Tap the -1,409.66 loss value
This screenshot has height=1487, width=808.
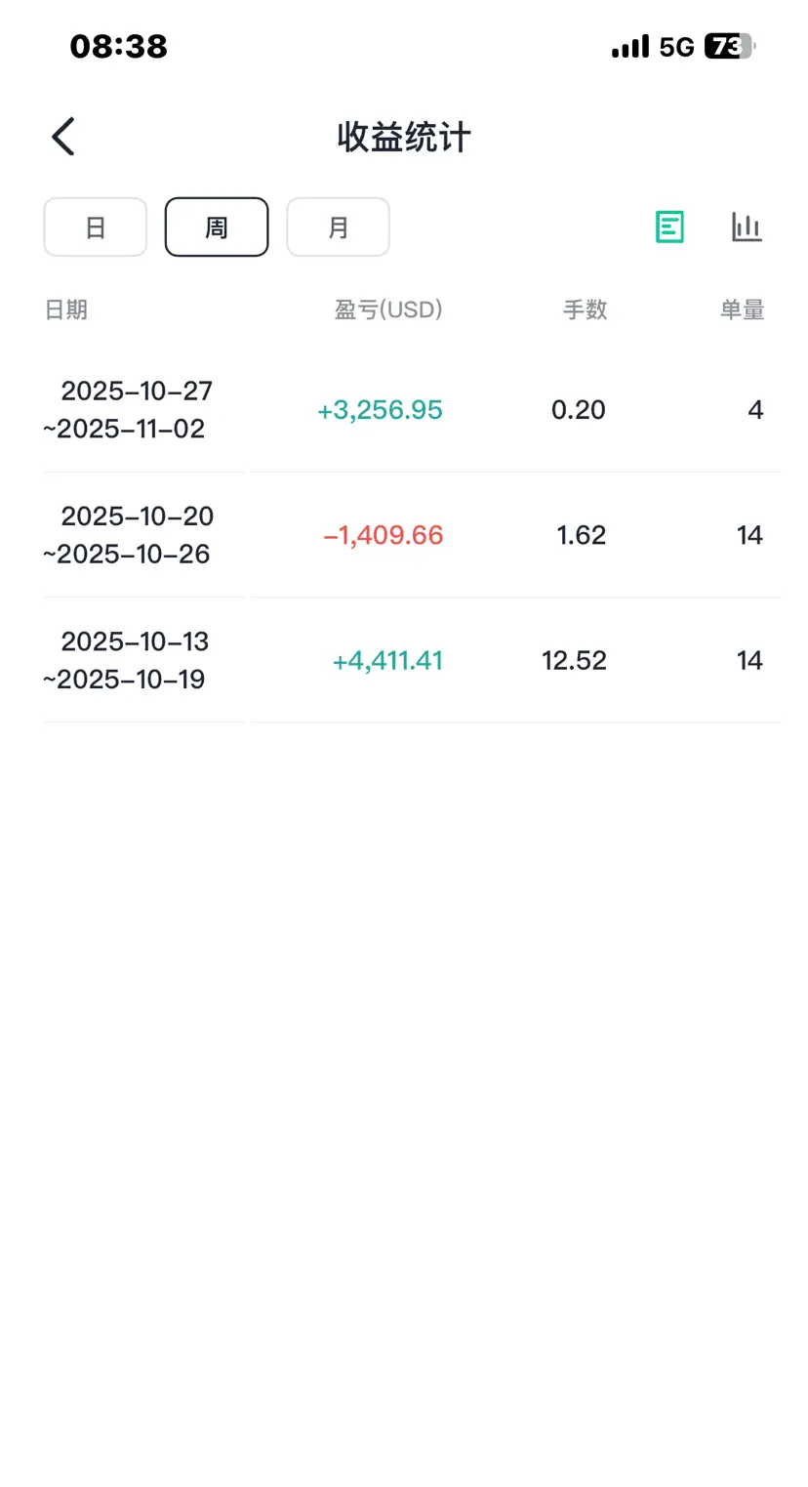(383, 535)
